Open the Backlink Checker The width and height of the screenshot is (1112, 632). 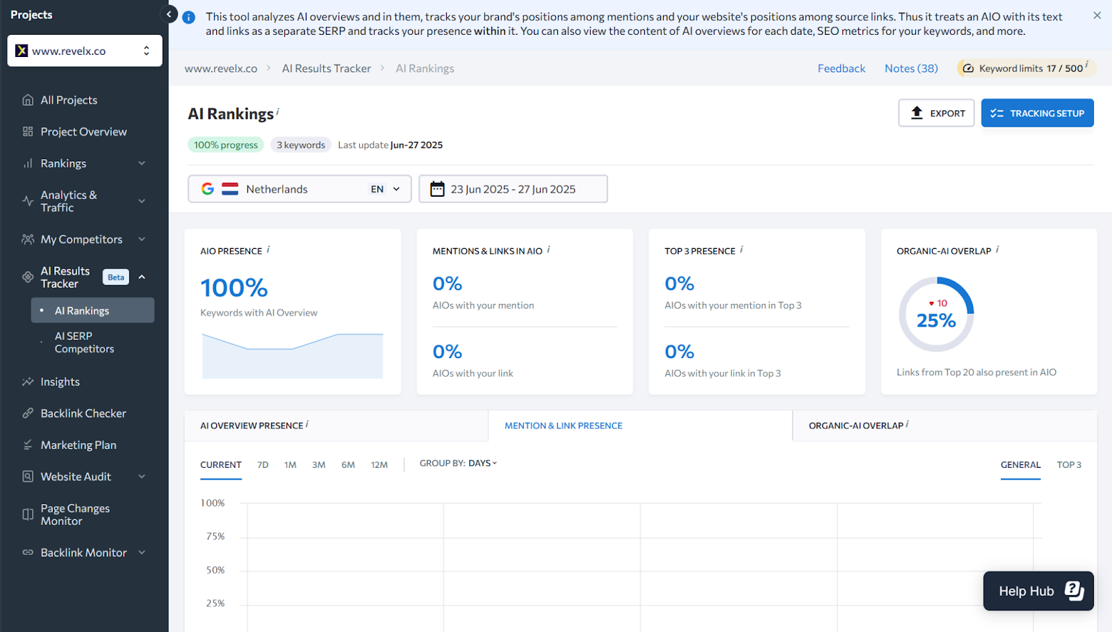[x=84, y=413]
